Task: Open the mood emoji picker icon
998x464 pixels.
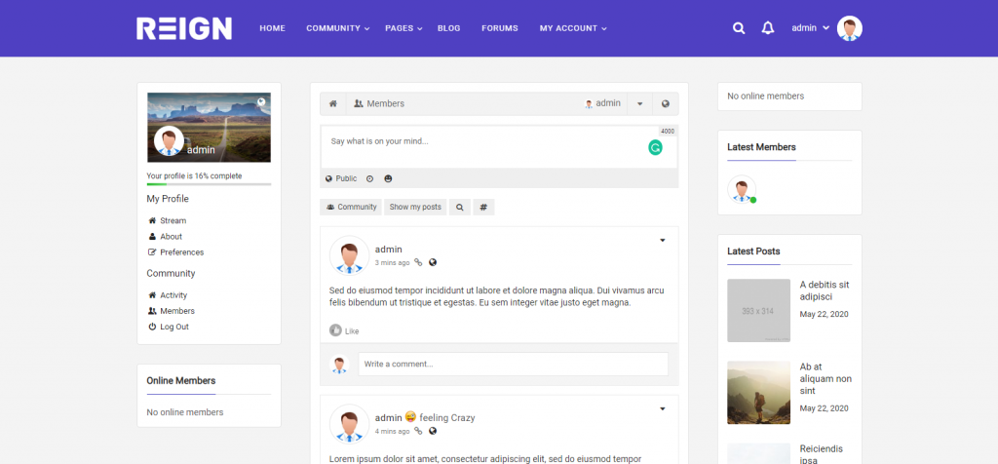Action: click(x=388, y=178)
